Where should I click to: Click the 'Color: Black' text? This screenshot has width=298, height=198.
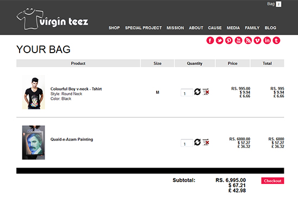(x=61, y=99)
